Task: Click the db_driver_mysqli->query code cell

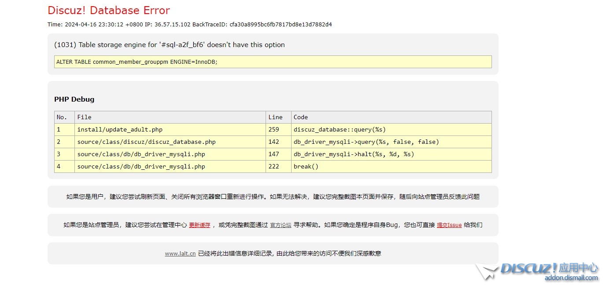Action: click(366, 142)
